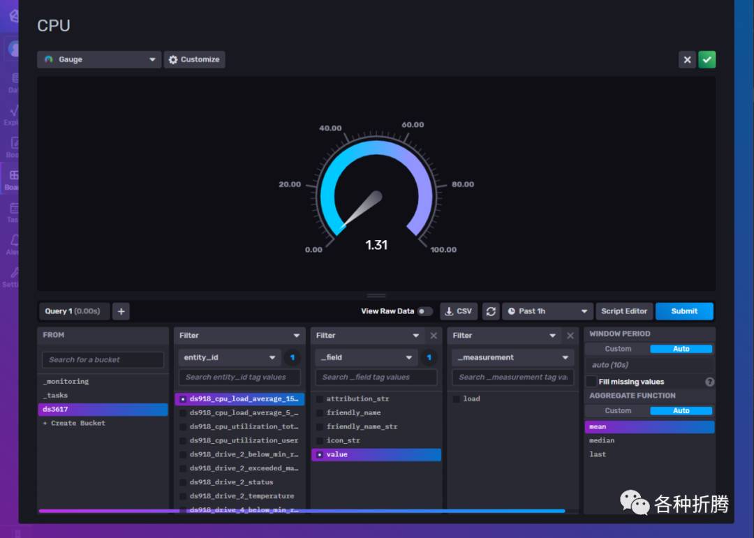754x538 pixels.
Task: Expand the Past 1h time range dropdown
Action: (548, 311)
